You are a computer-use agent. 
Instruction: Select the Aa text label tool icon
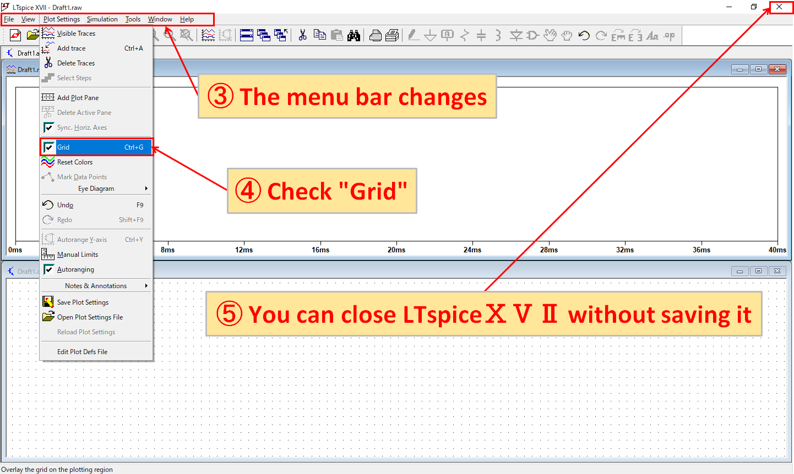coord(653,35)
